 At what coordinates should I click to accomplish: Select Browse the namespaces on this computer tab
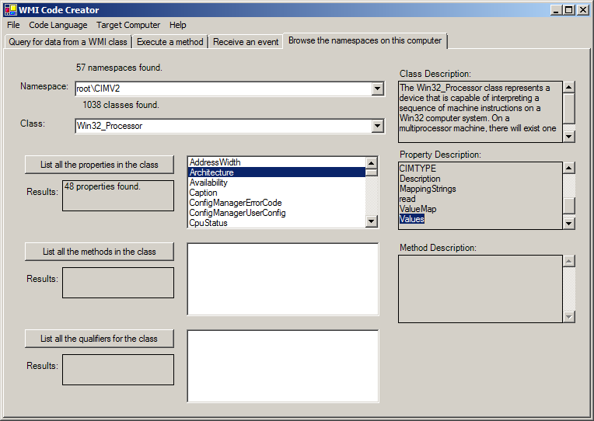pos(365,40)
